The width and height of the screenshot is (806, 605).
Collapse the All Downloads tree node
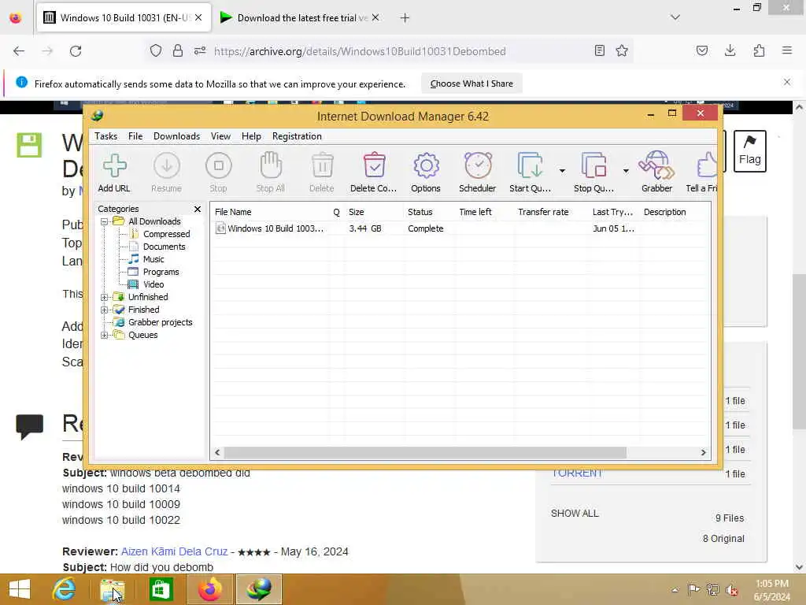[x=105, y=221]
